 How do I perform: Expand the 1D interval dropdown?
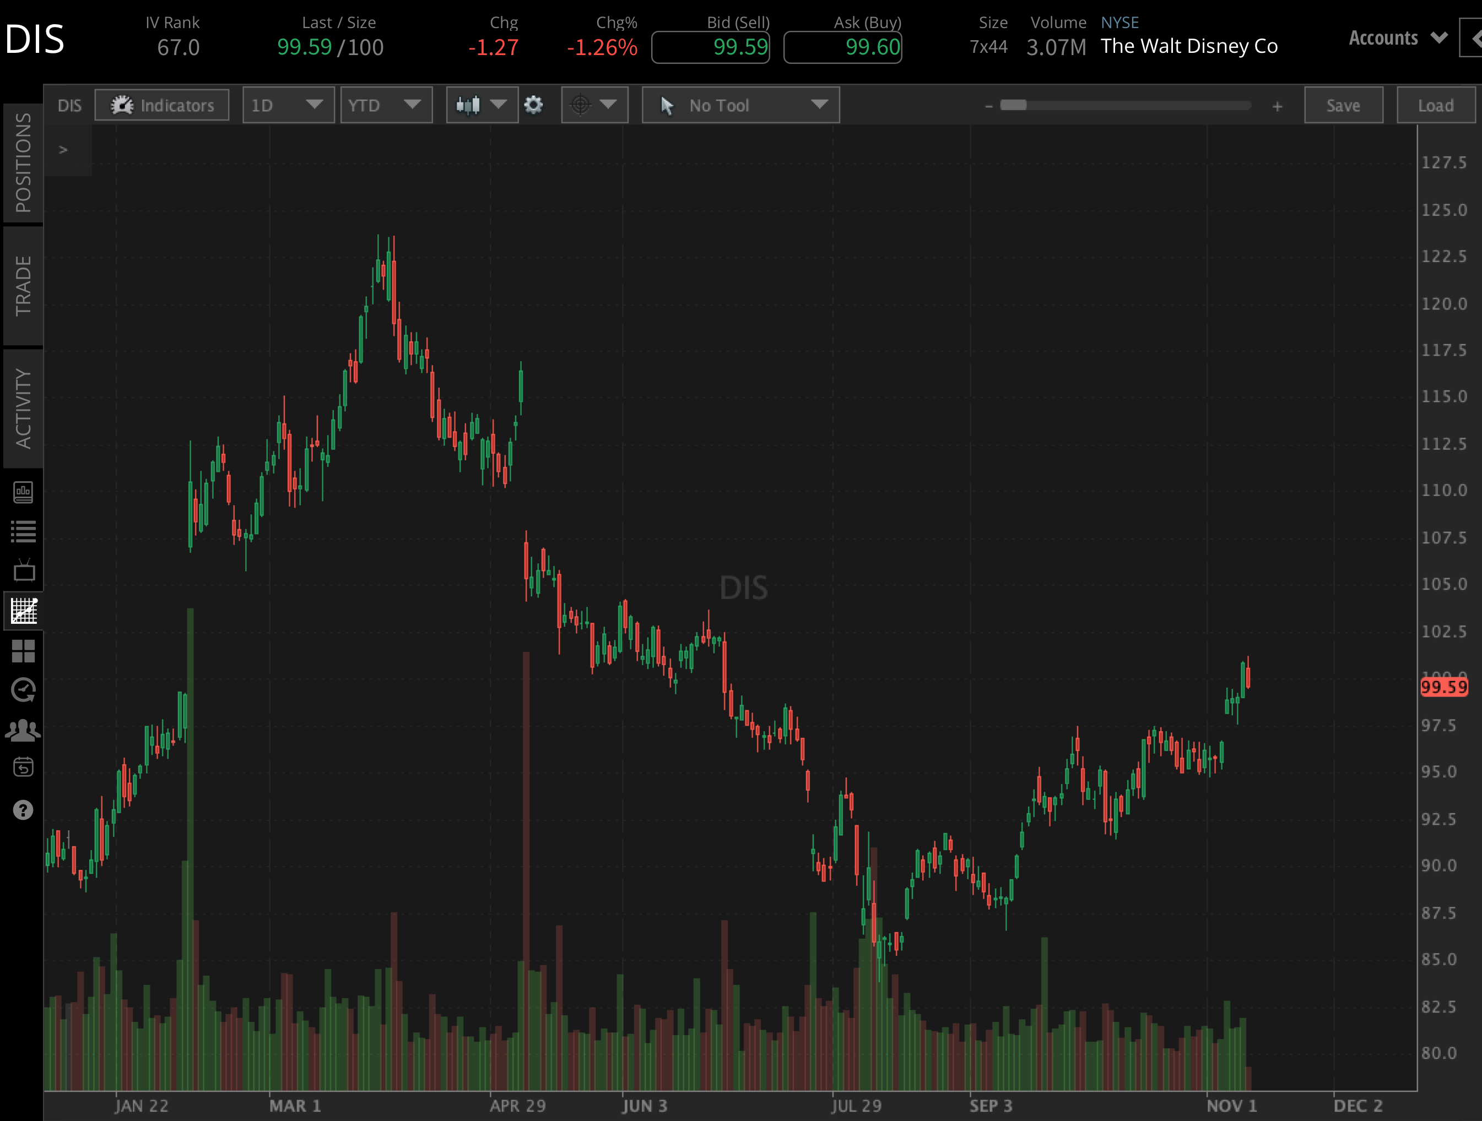[288, 105]
